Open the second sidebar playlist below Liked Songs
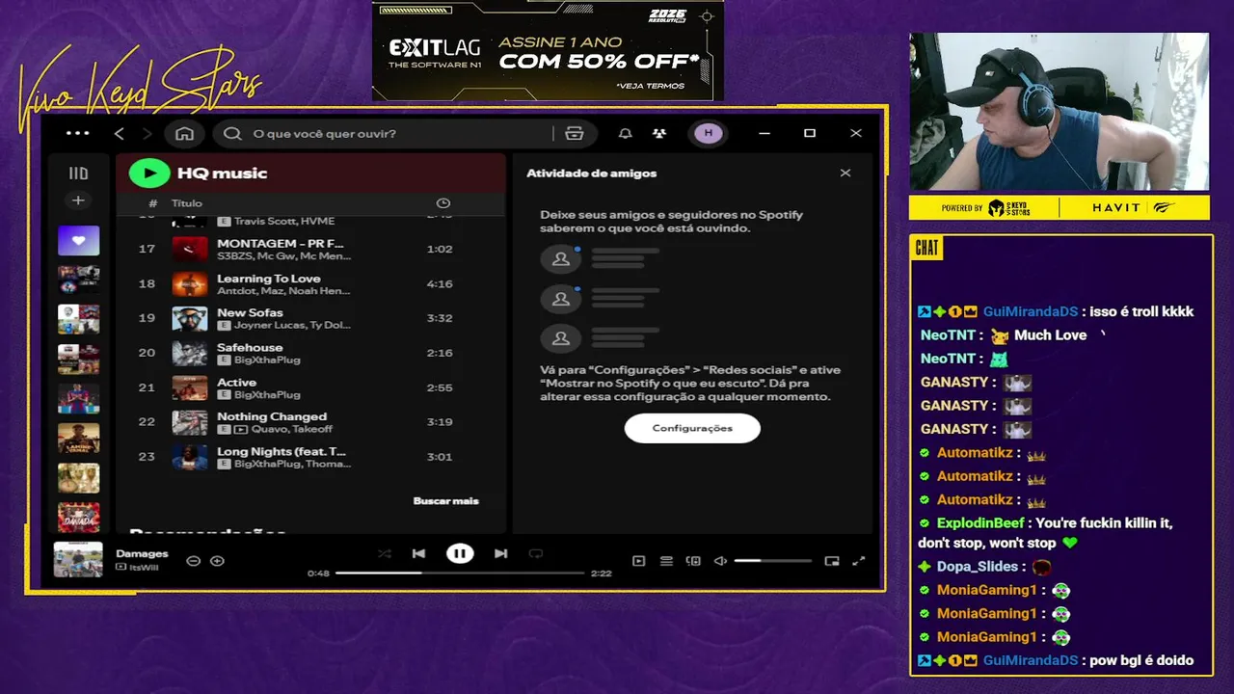1234x694 pixels. pos(78,319)
